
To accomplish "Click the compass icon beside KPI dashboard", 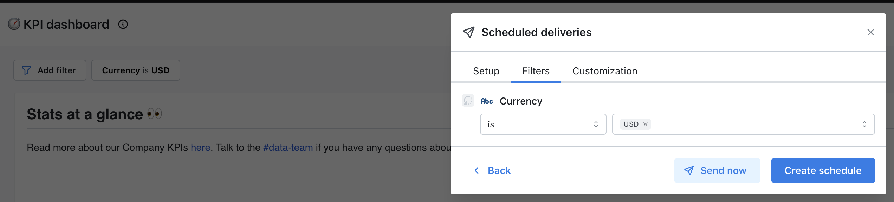I will [14, 24].
